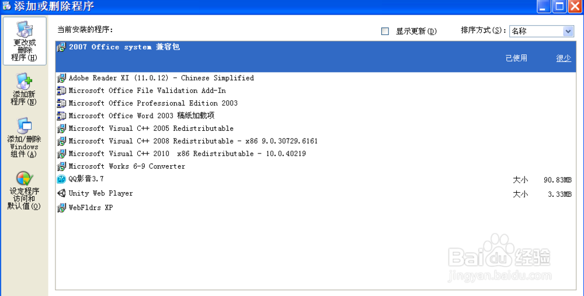Select Microsoft Office Professional Edition 2003 entry

pos(315,103)
